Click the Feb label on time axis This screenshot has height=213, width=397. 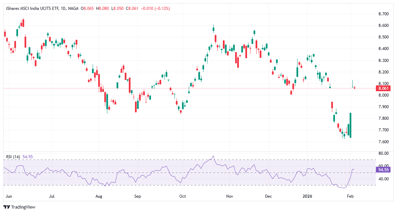tap(351, 196)
